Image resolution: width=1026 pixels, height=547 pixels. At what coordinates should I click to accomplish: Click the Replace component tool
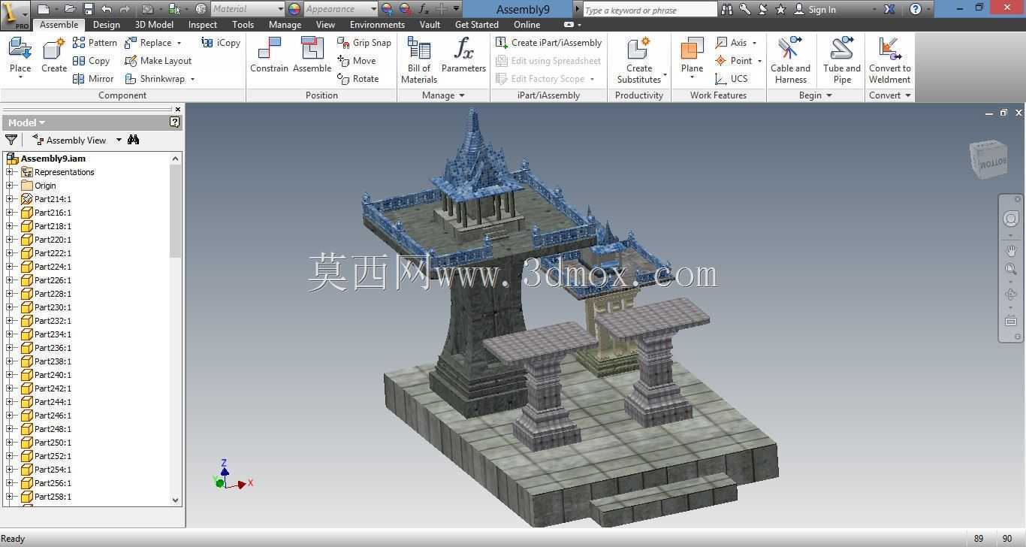point(152,43)
